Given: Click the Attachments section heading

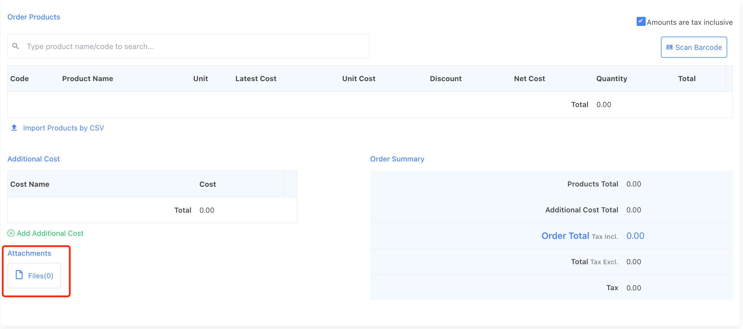Looking at the screenshot, I should [29, 253].
